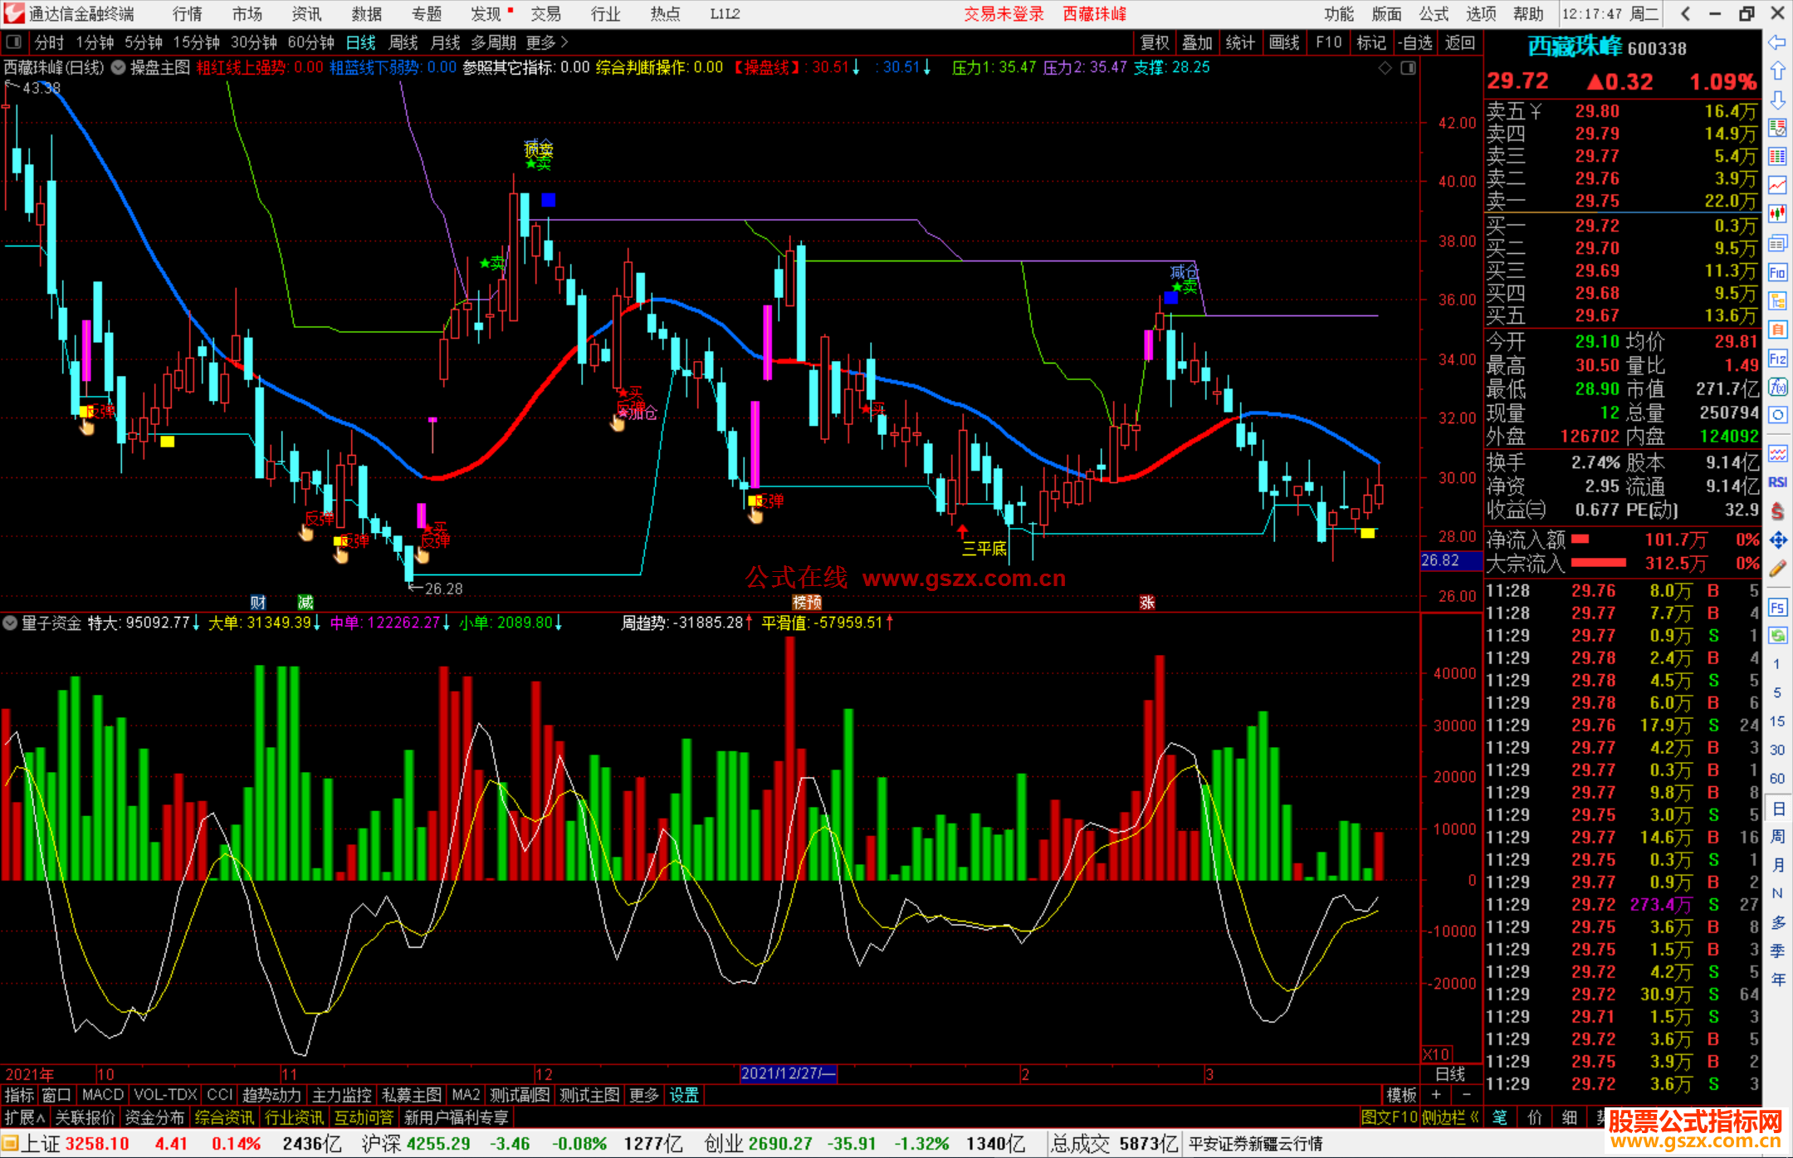1793x1158 pixels.
Task: Click the green refresh icon in sidebar
Action: pos(1777,636)
